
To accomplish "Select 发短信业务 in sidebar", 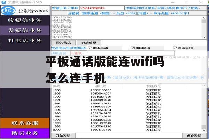I will (x=25, y=31).
